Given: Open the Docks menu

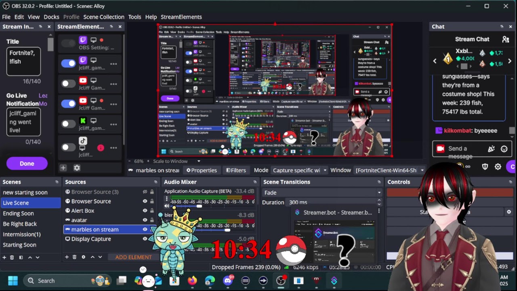Looking at the screenshot, I should [x=51, y=17].
